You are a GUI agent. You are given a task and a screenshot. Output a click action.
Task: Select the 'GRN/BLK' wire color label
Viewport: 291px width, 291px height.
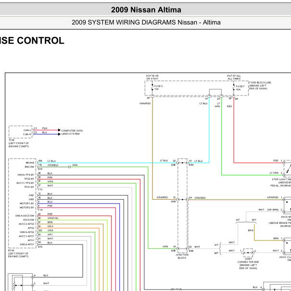(53, 165)
